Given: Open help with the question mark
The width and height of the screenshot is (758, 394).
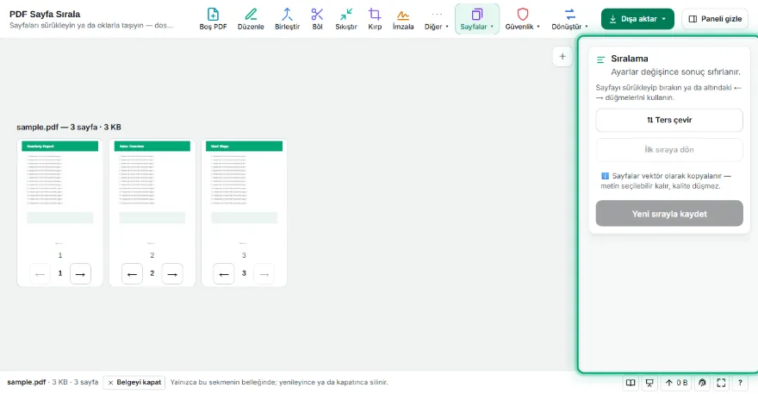Looking at the screenshot, I should click(x=740, y=383).
